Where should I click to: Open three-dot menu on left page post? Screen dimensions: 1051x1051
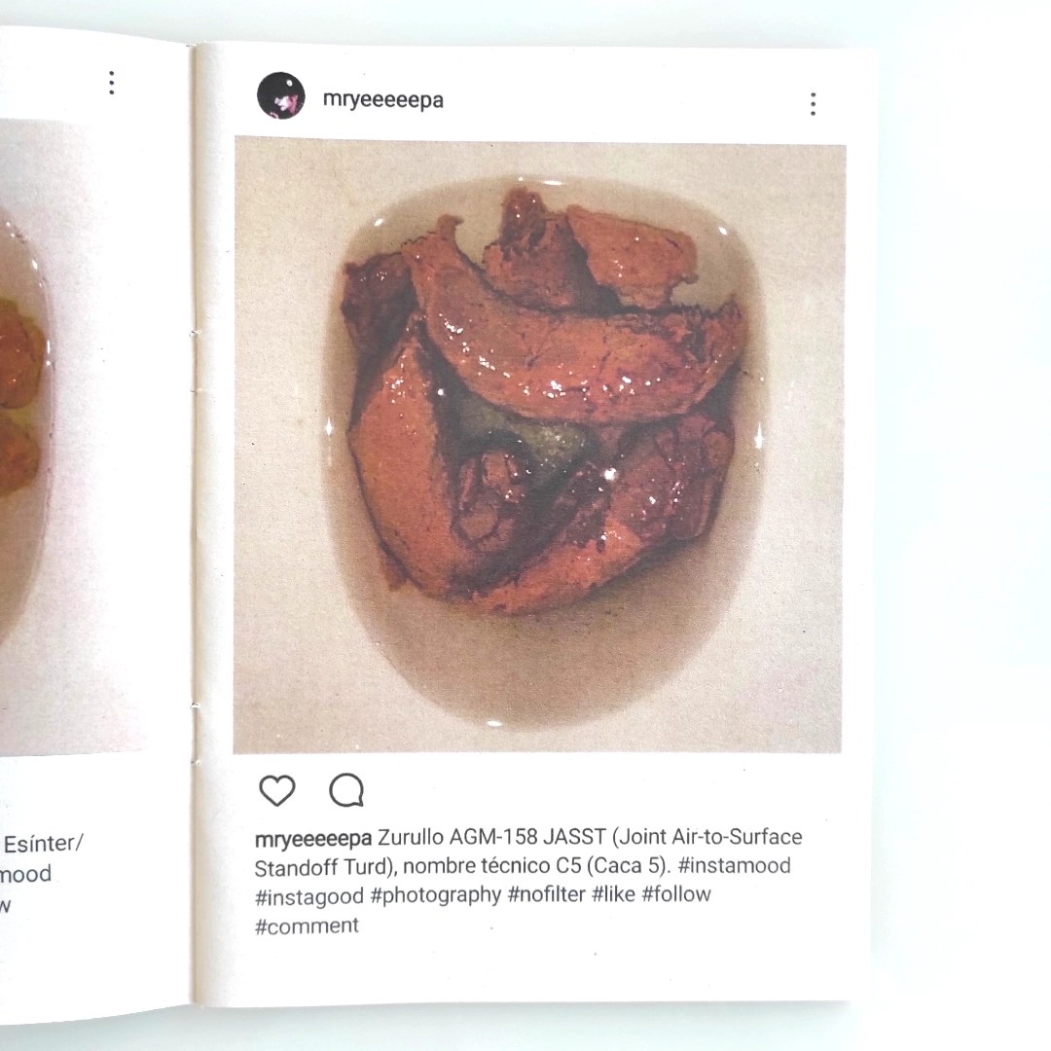coord(111,83)
